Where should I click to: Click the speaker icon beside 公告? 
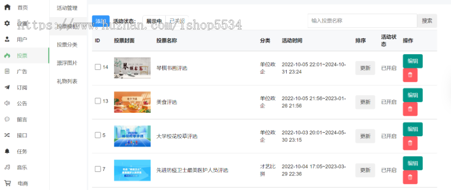pos(7,103)
